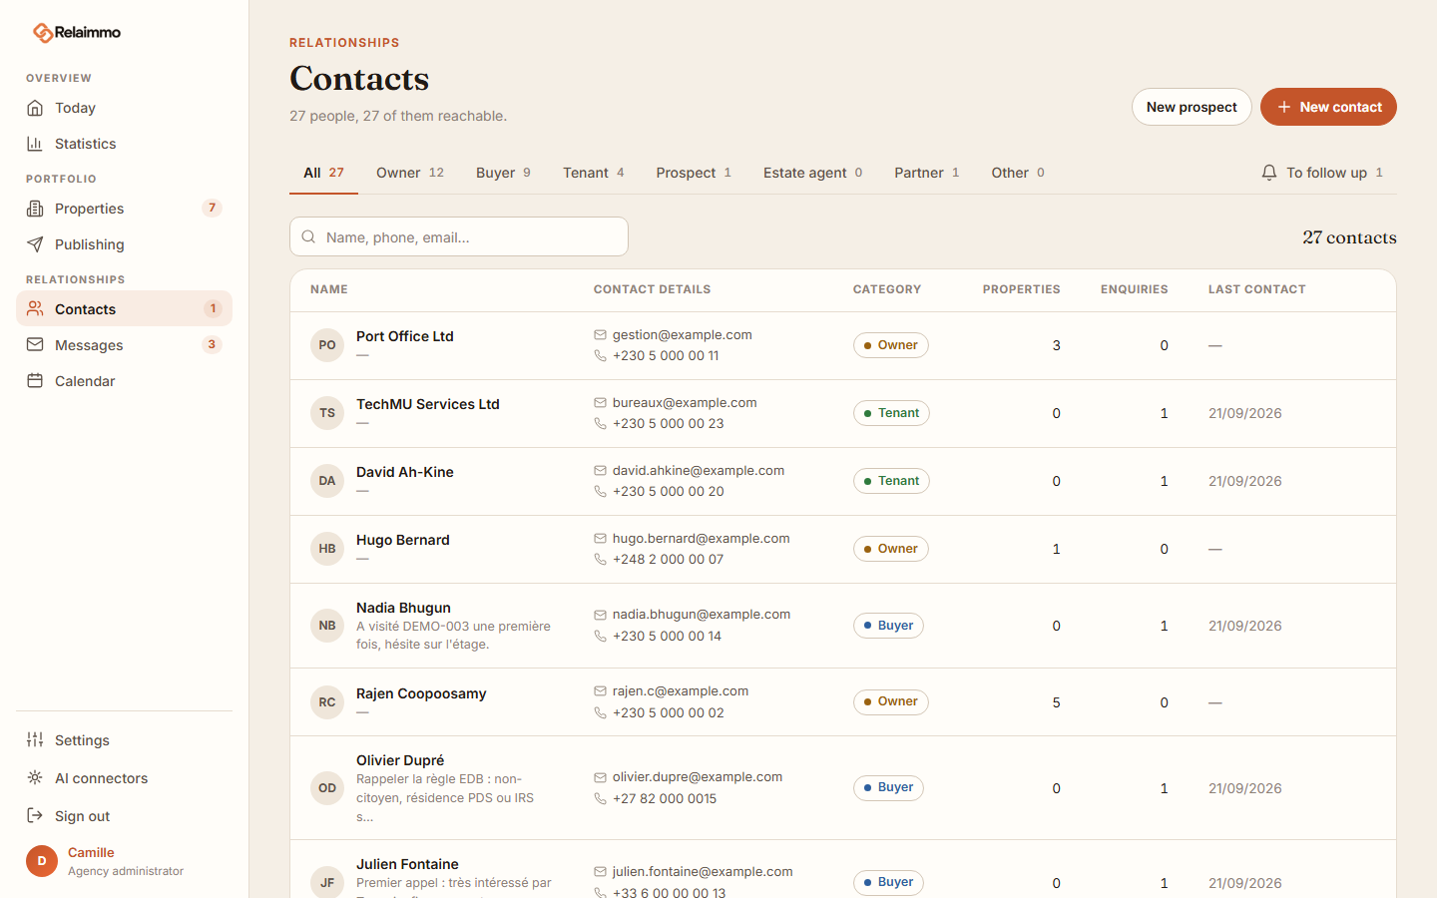This screenshot has height=898, width=1437.
Task: Switch to the Prospect tab
Action: click(x=694, y=173)
